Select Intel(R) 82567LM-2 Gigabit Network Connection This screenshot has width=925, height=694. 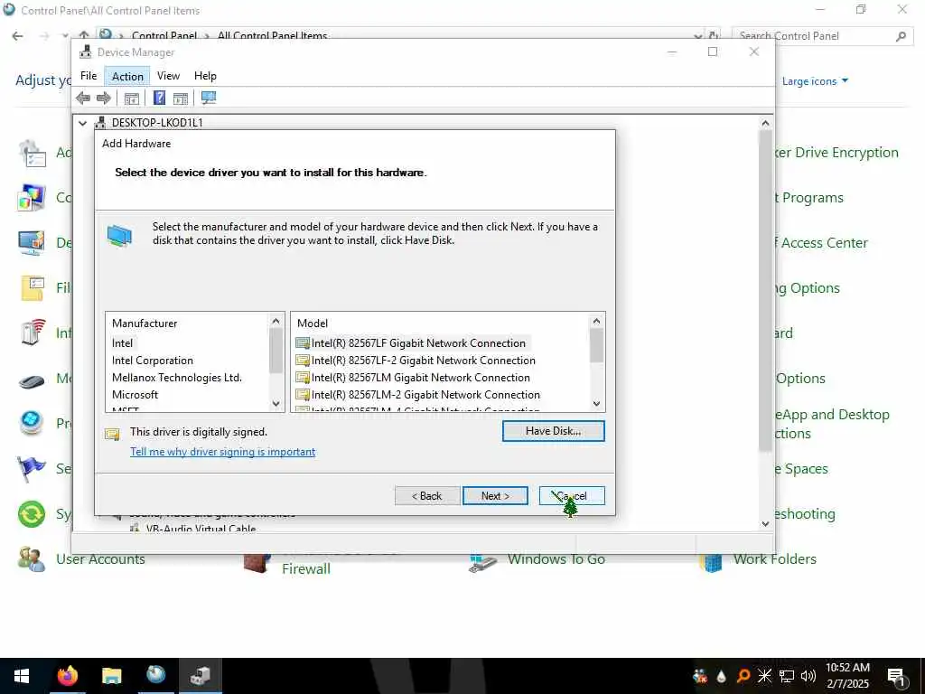point(418,395)
